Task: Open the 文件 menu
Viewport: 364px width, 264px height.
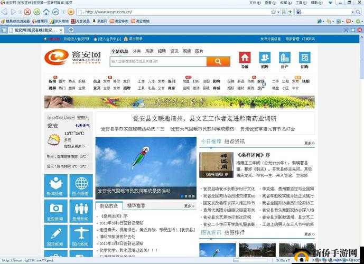Action: pyautogui.click(x=255, y=3)
